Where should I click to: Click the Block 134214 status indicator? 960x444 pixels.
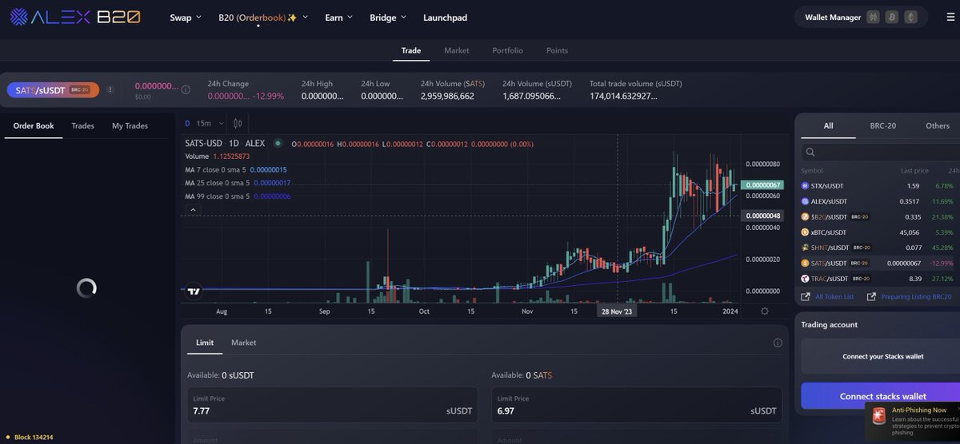29,438
